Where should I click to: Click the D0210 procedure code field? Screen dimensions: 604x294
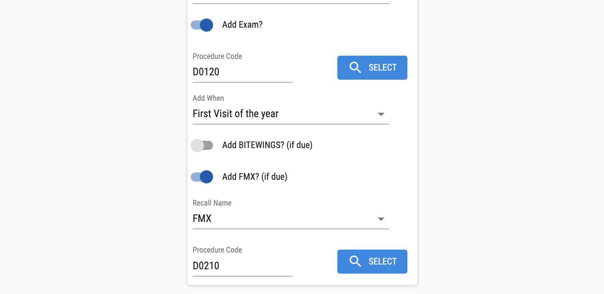click(242, 266)
